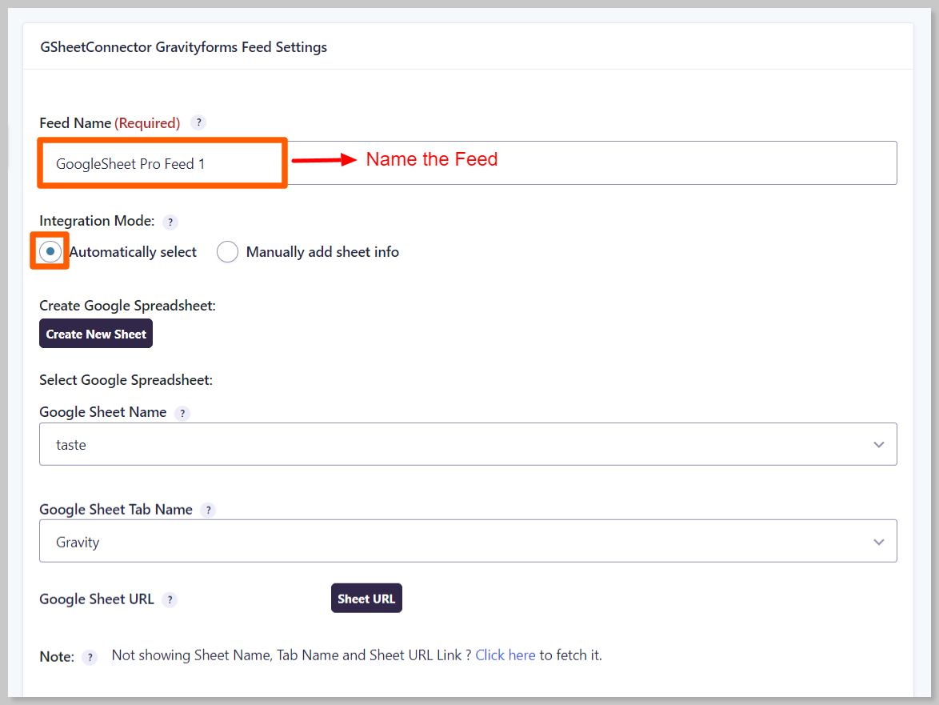939x705 pixels.
Task: Open the help icon next to Note
Action: pyautogui.click(x=90, y=657)
